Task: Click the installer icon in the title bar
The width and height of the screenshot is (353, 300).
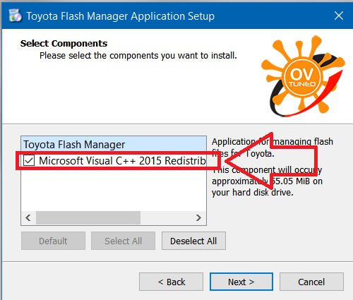Action: [x=15, y=16]
